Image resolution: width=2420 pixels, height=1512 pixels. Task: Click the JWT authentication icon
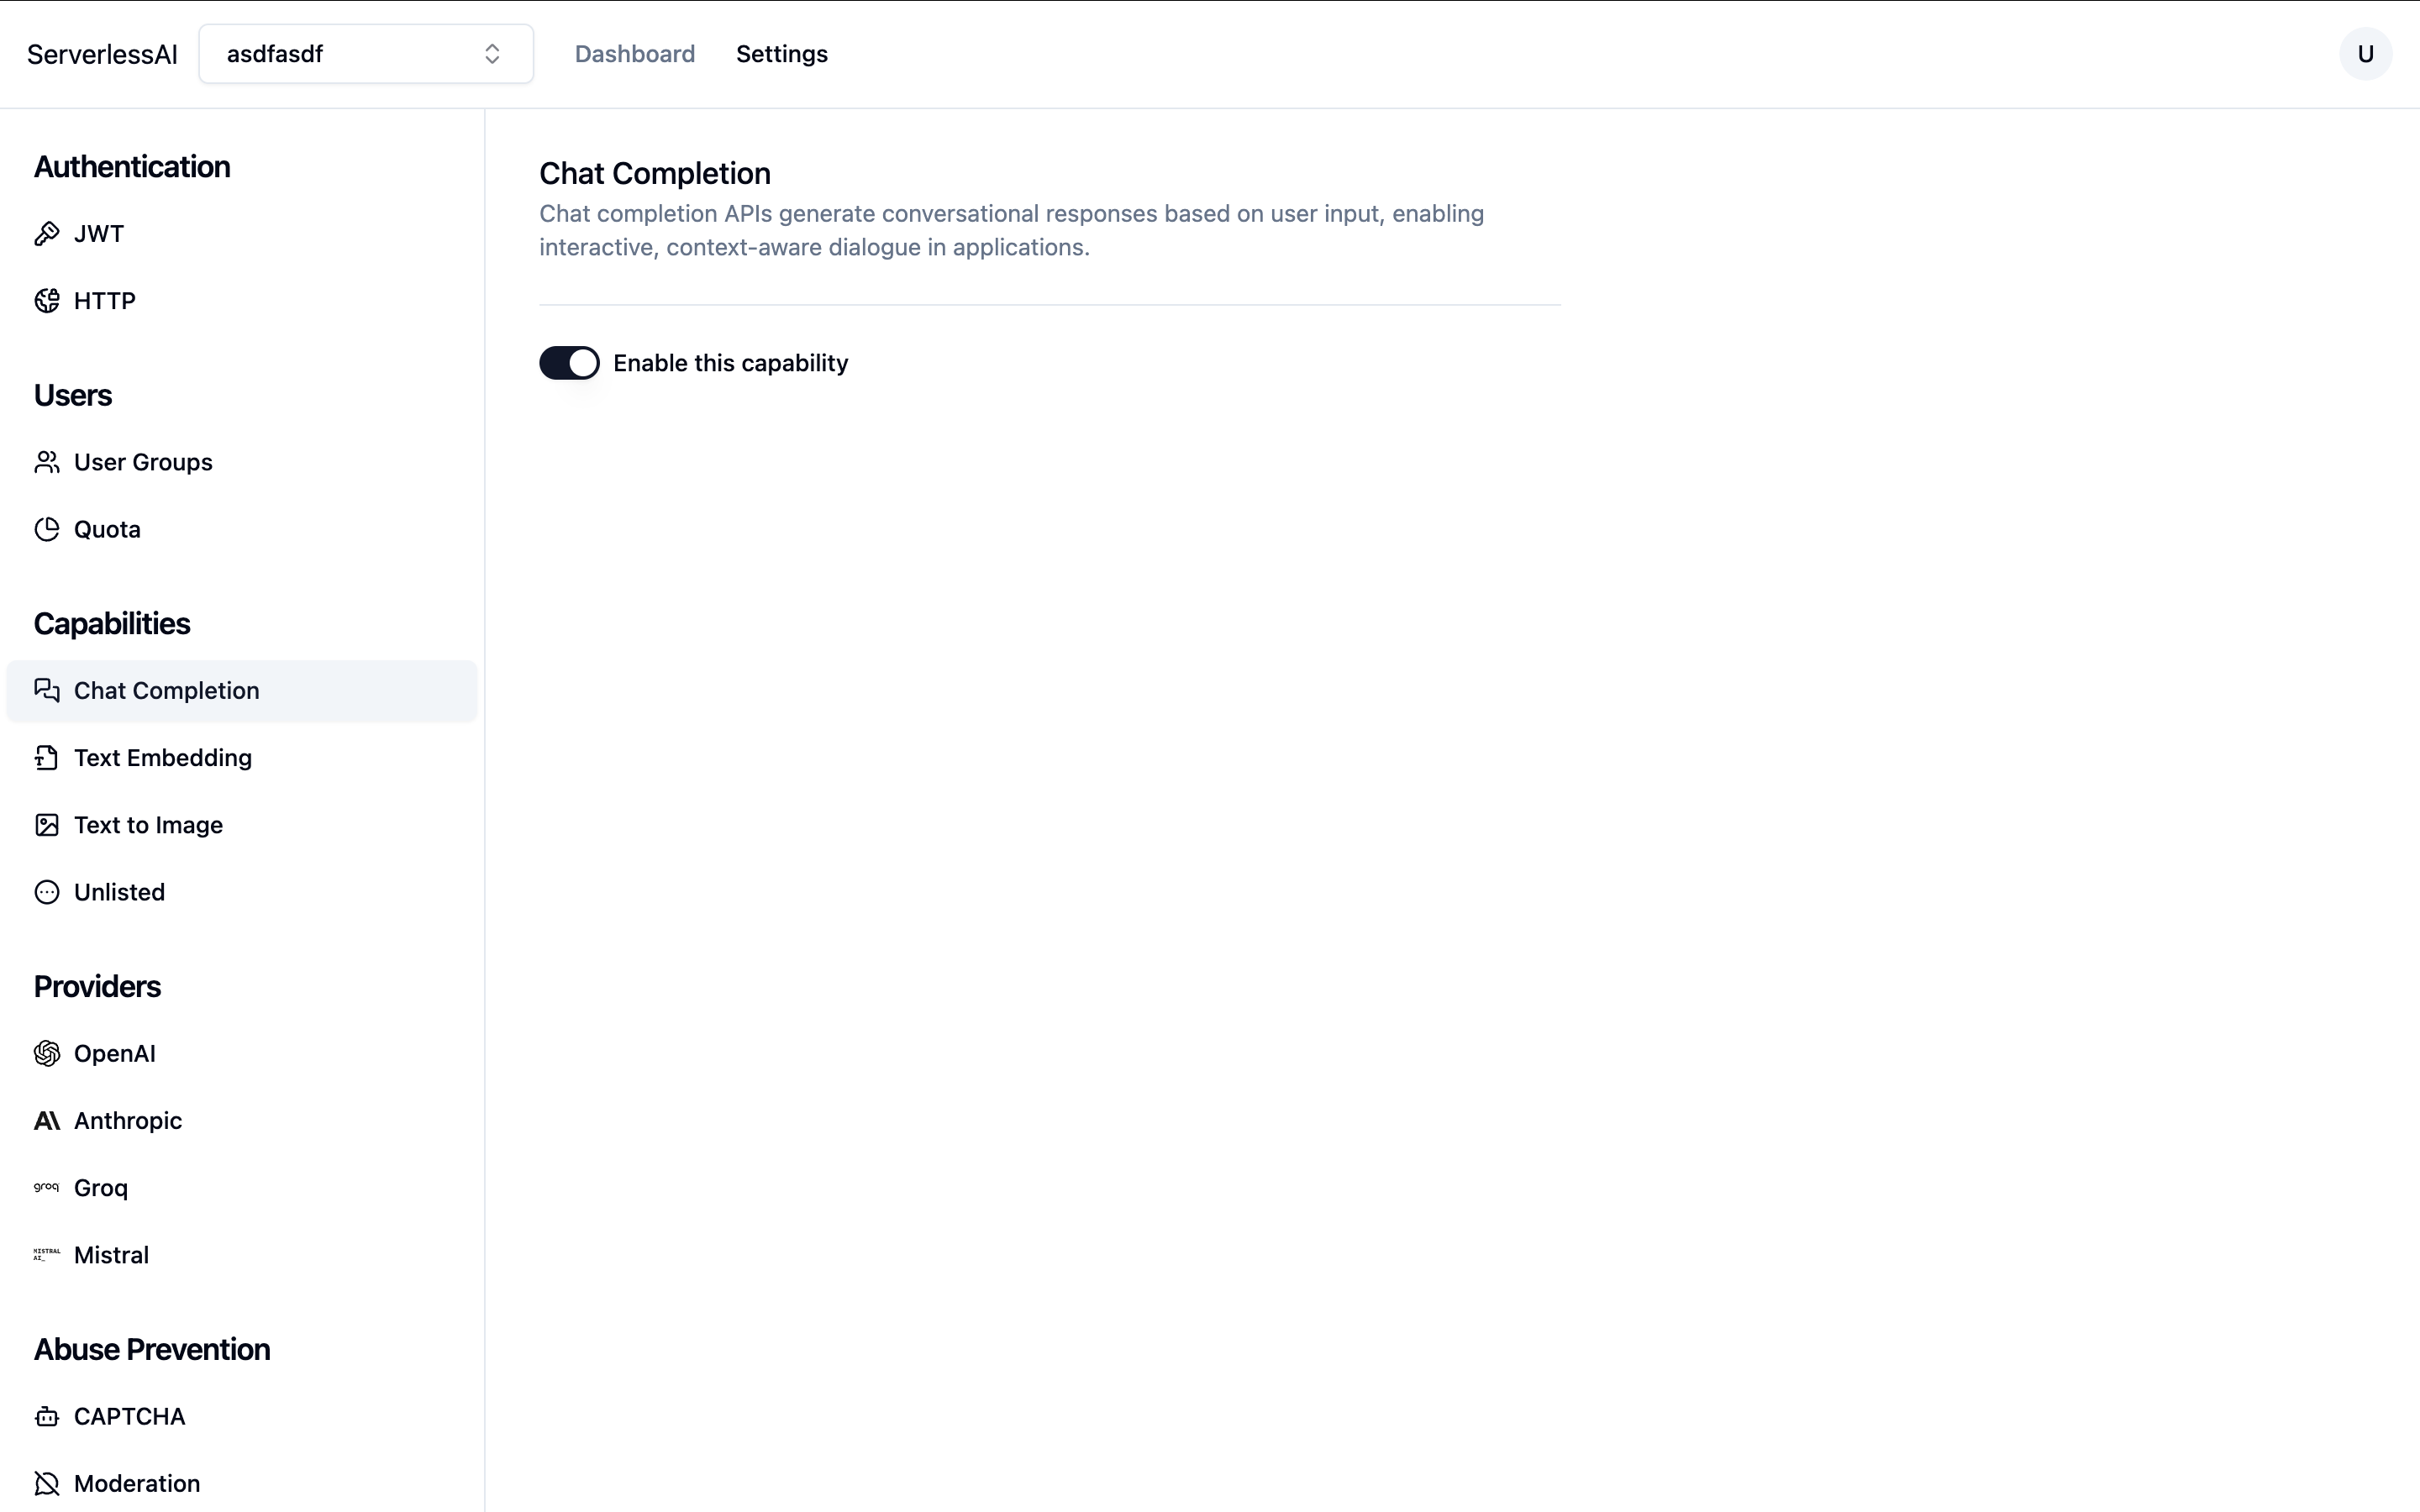coord(47,232)
